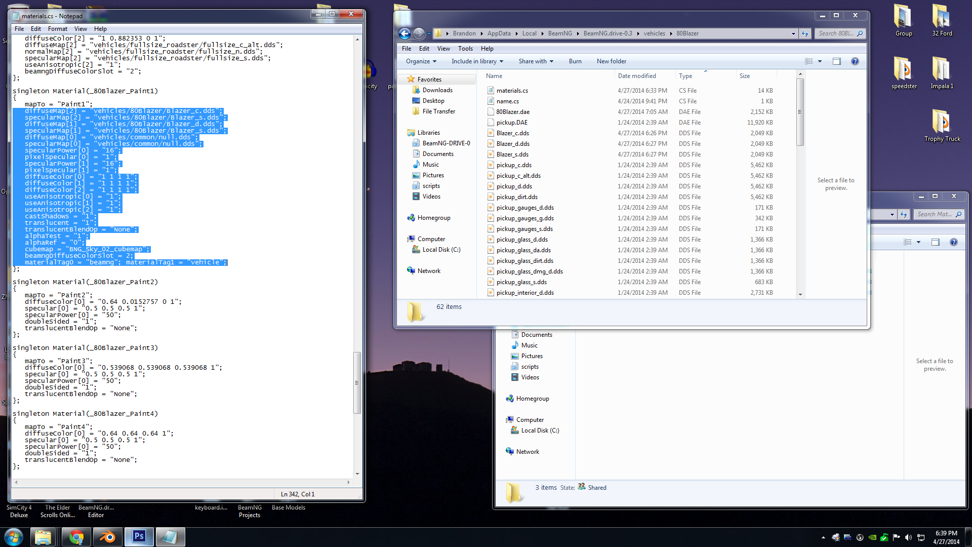Screen dimensions: 972x547
Task: Toggle the preview pane button in 80Blazer window
Action: point(836,61)
